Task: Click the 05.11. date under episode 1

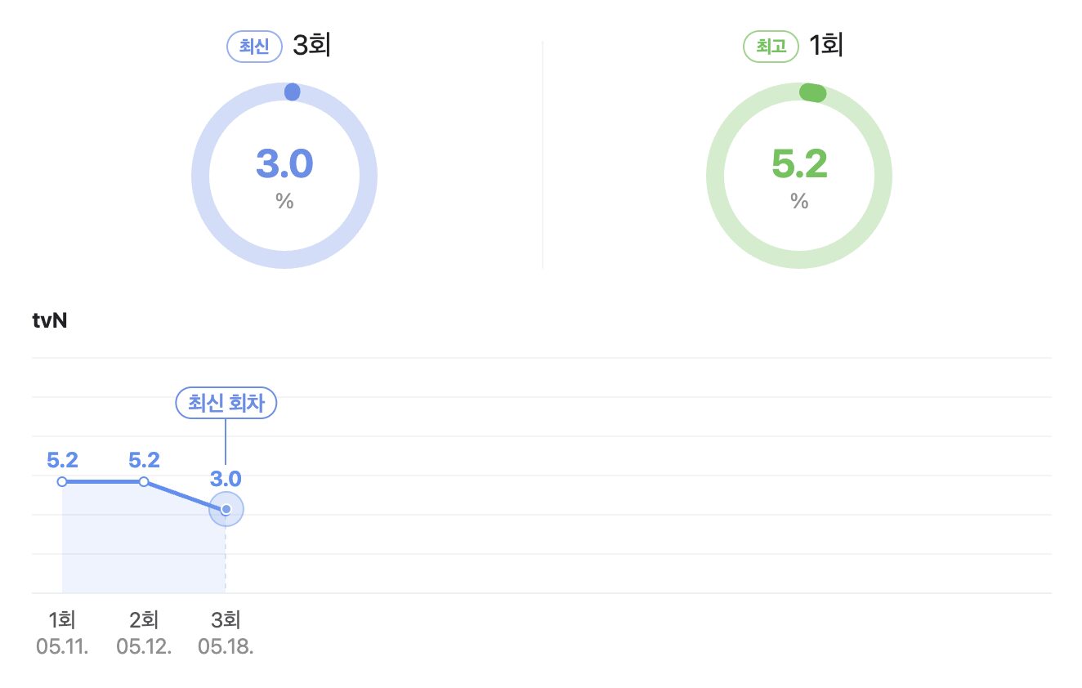Action: [62, 646]
